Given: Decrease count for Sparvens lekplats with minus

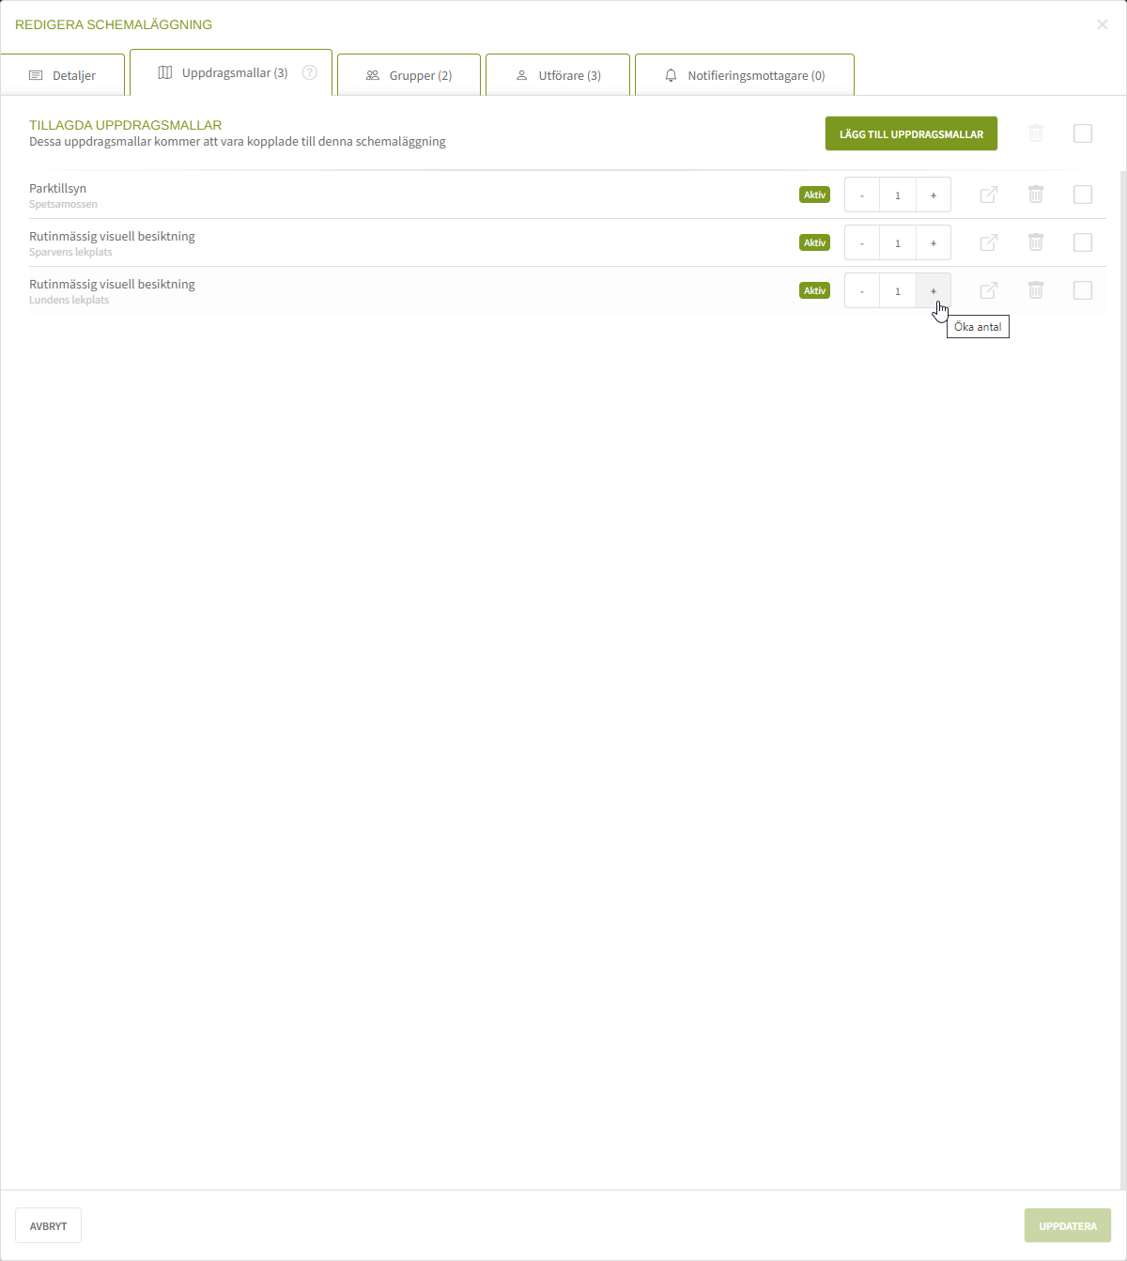Looking at the screenshot, I should [862, 242].
